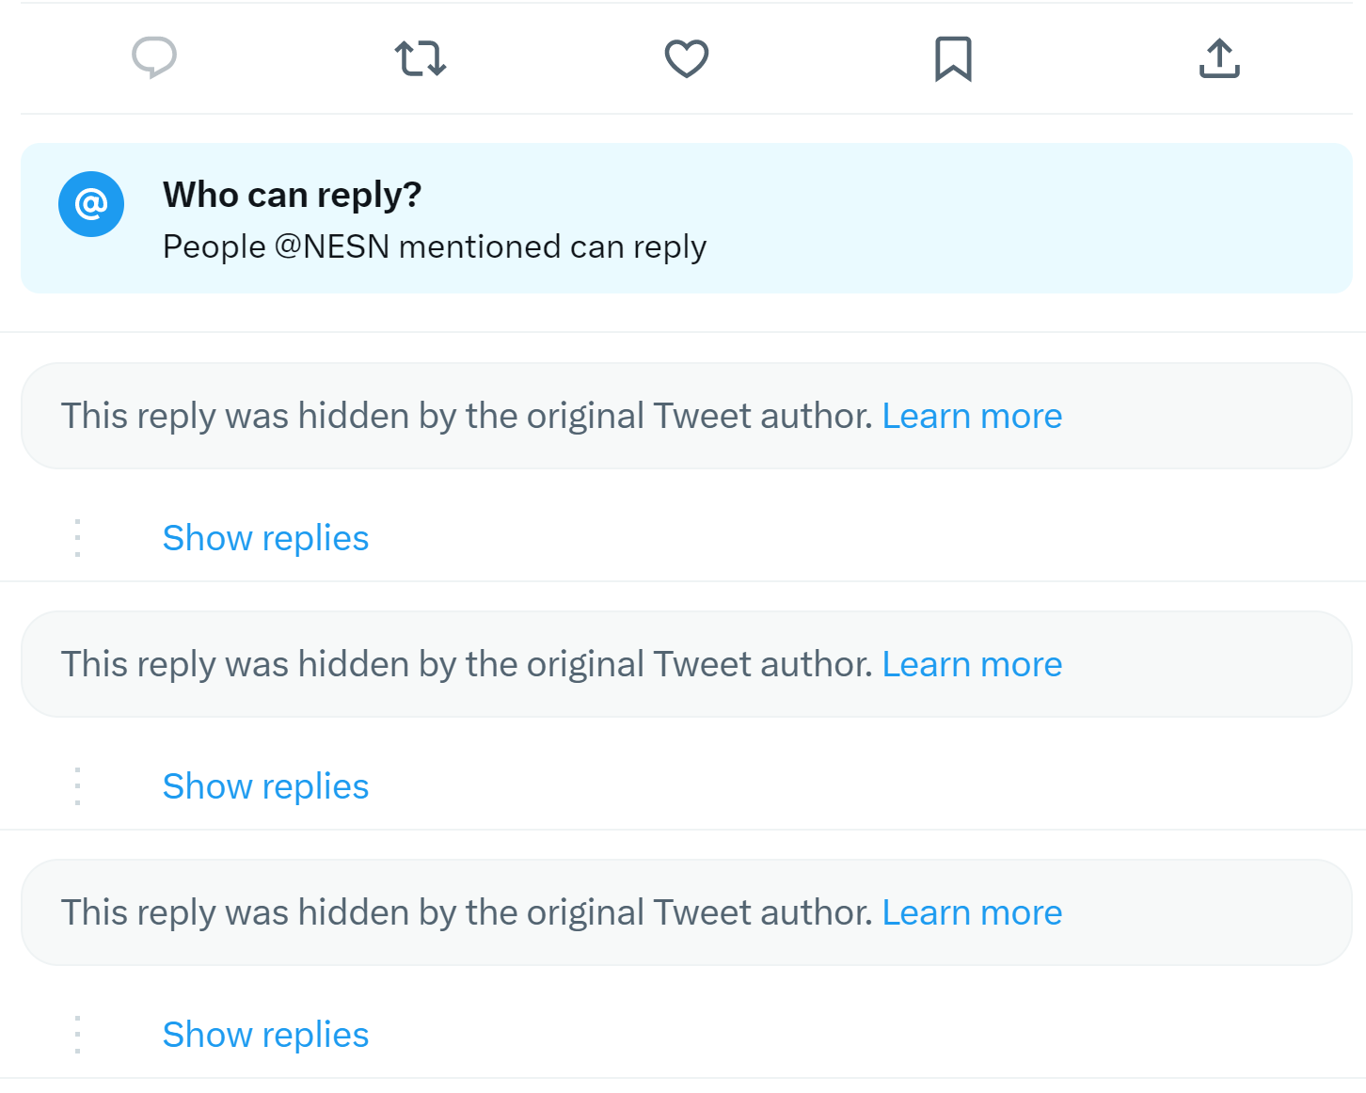Expand Show replies under the third hidden reply
This screenshot has height=1093, width=1366.
pyautogui.click(x=266, y=1035)
